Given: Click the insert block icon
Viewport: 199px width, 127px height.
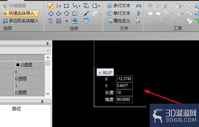Looking at the screenshot, I should point(86,6).
